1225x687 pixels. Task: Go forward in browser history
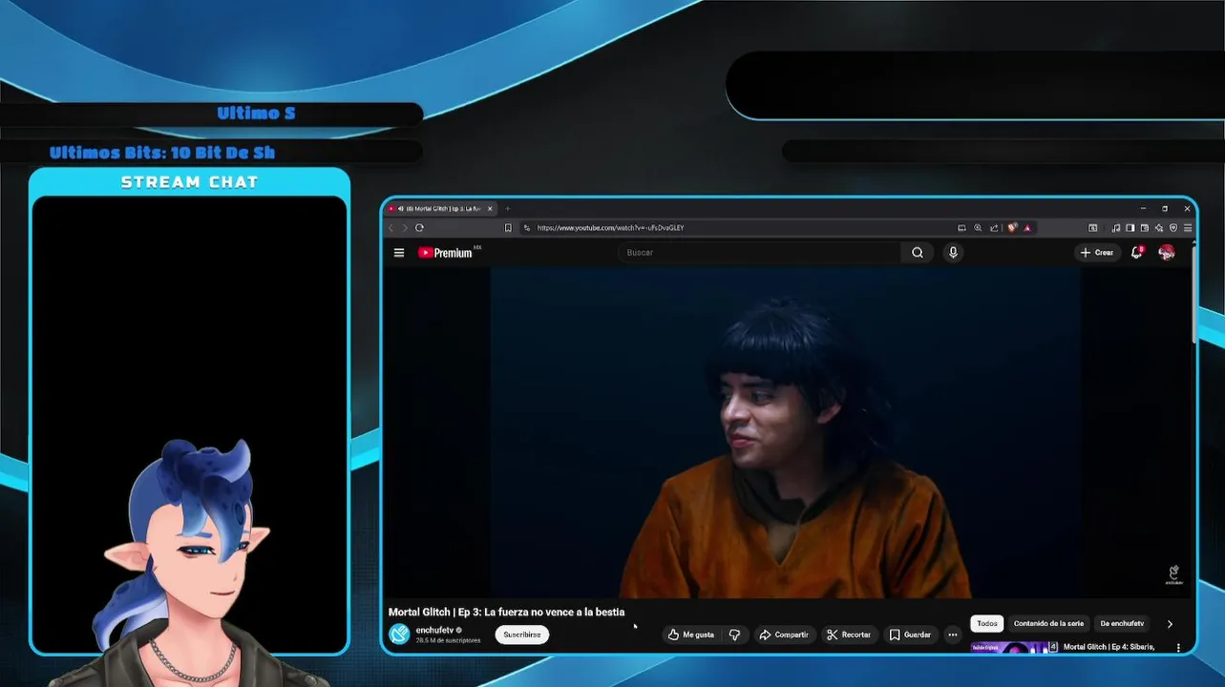(404, 228)
